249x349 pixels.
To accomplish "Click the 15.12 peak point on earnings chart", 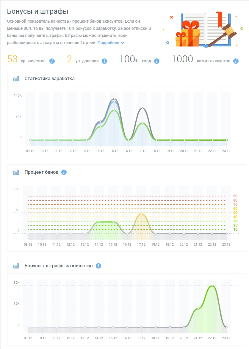I will click(x=114, y=99).
